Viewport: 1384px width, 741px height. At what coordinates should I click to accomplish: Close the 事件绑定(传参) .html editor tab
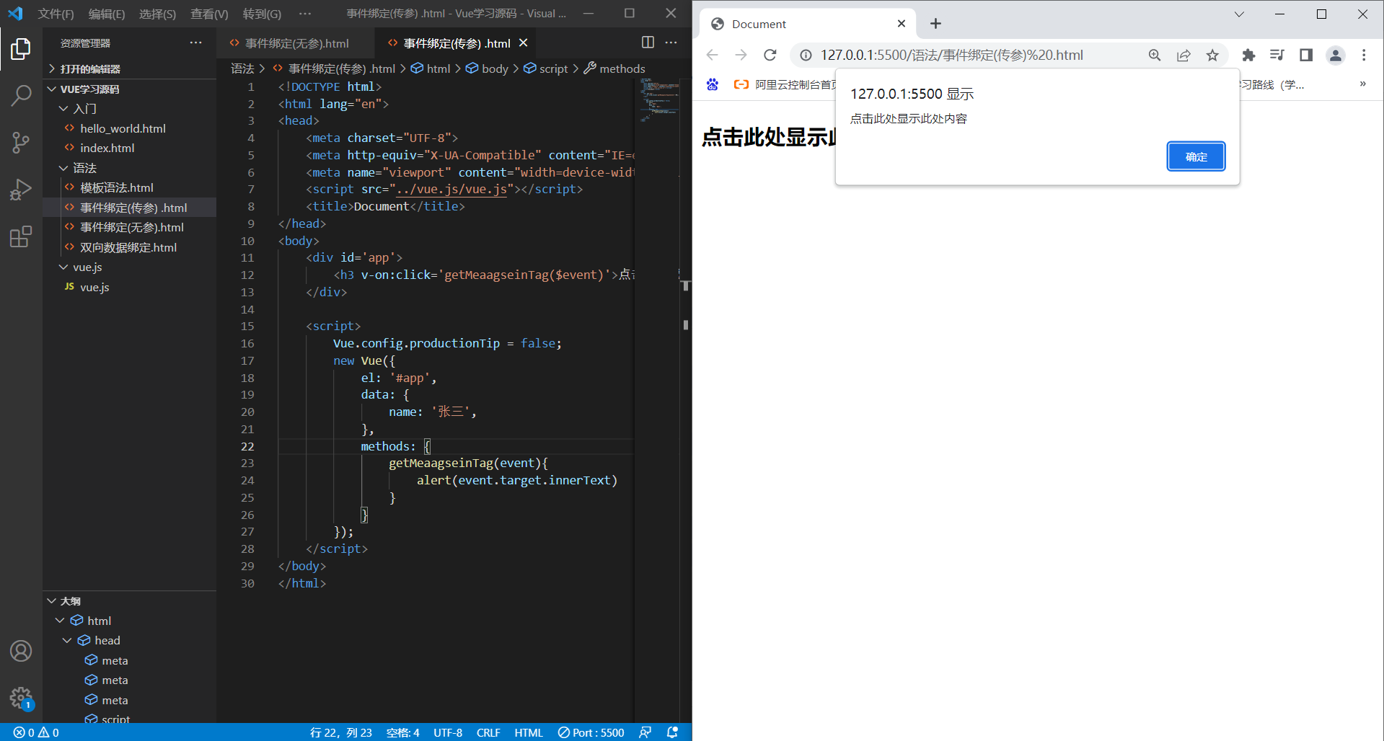click(x=524, y=43)
